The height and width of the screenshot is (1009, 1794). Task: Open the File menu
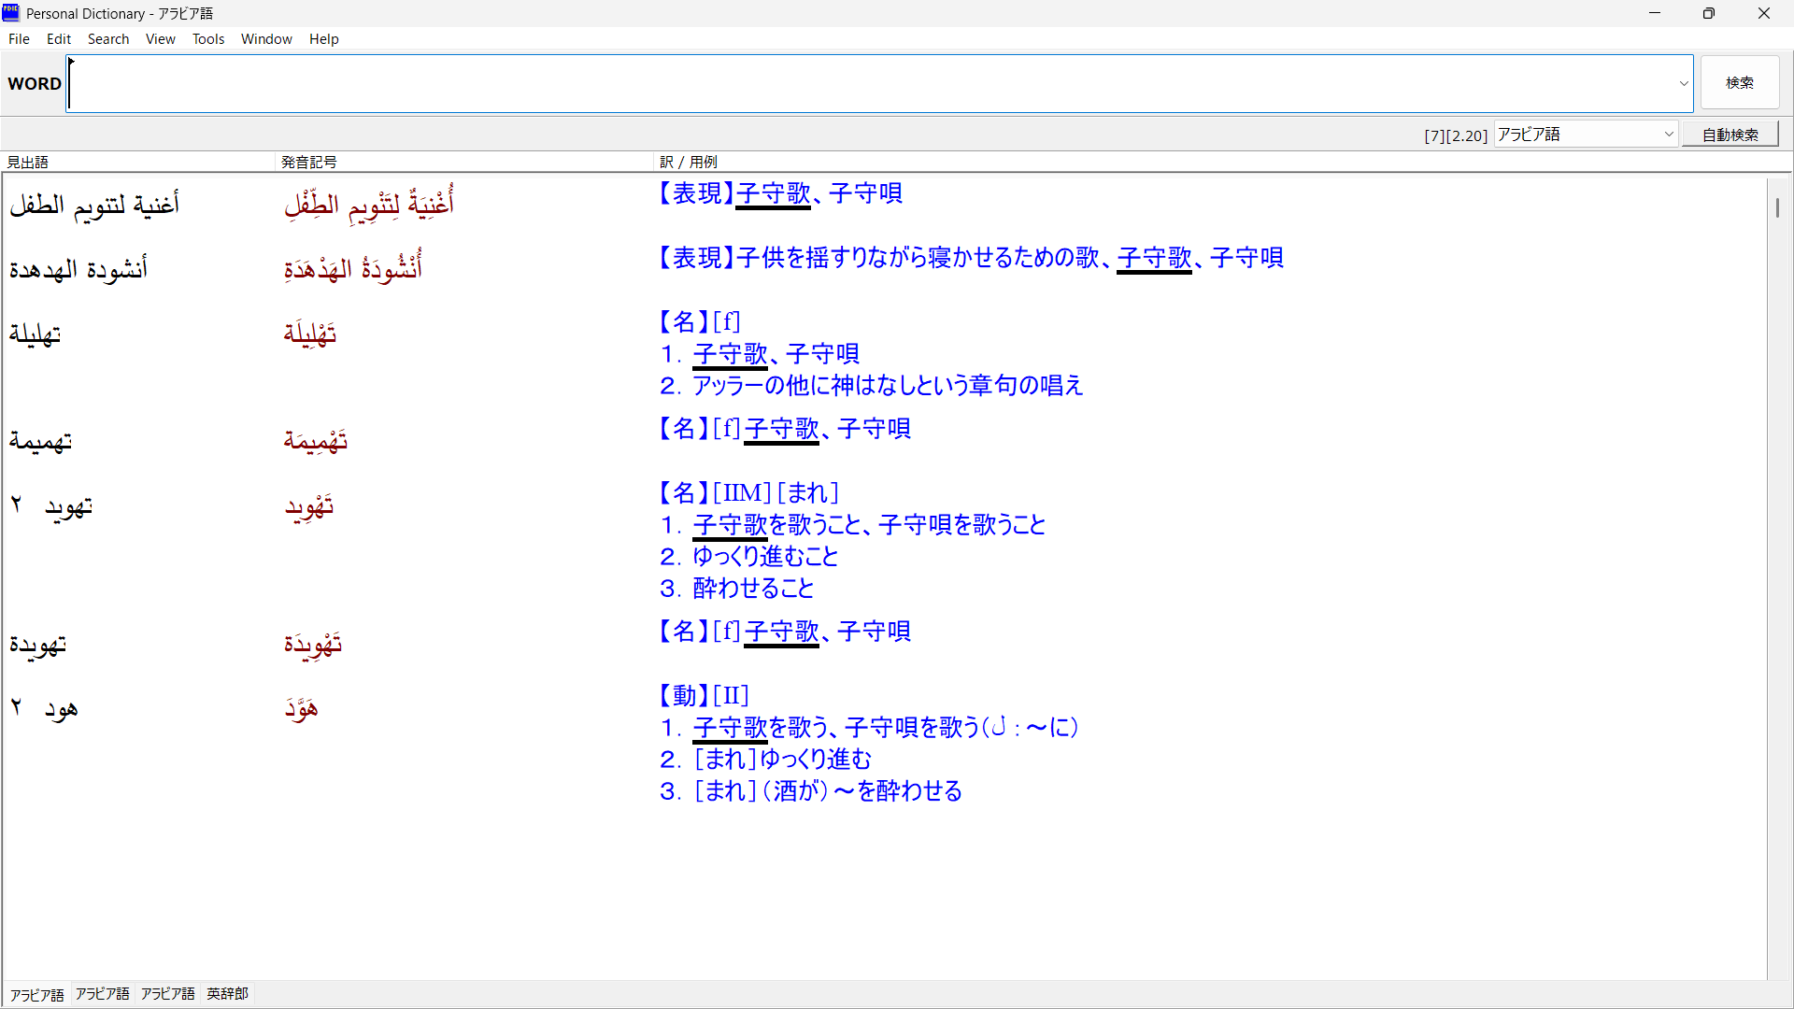19,39
